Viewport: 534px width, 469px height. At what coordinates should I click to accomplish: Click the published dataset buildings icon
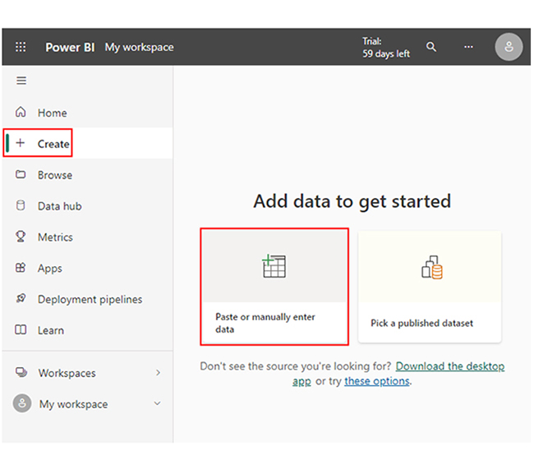click(432, 268)
